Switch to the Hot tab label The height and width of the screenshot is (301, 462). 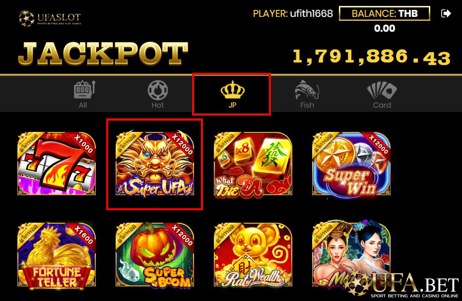(158, 105)
